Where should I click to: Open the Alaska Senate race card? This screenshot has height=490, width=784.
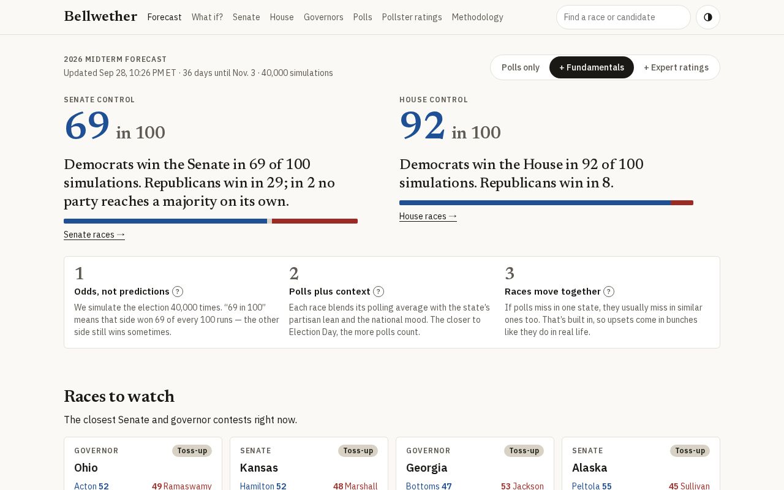pyautogui.click(x=641, y=464)
